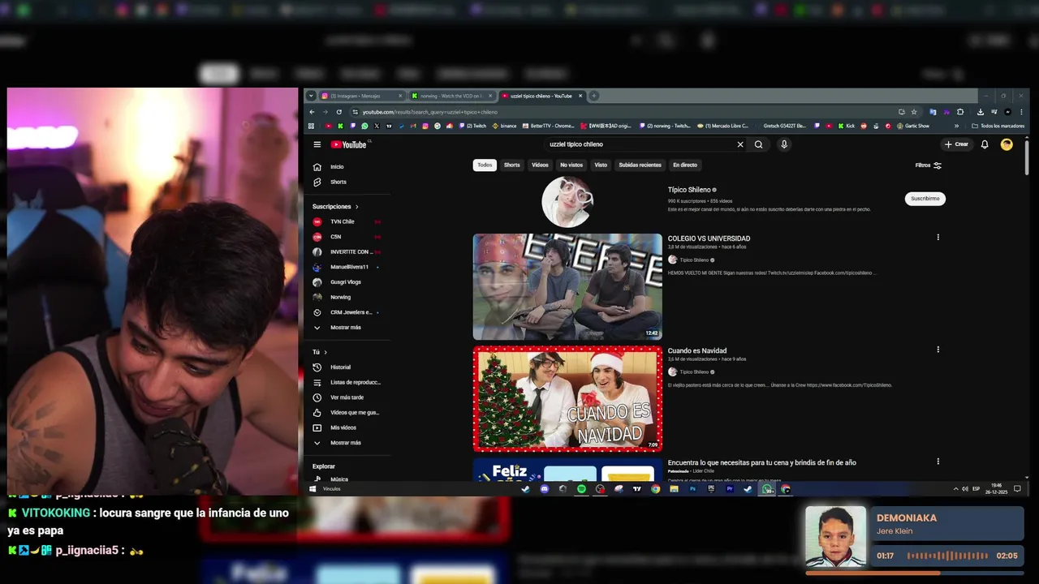The width and height of the screenshot is (1039, 584).
Task: Click the YouTube logo
Action: click(349, 144)
